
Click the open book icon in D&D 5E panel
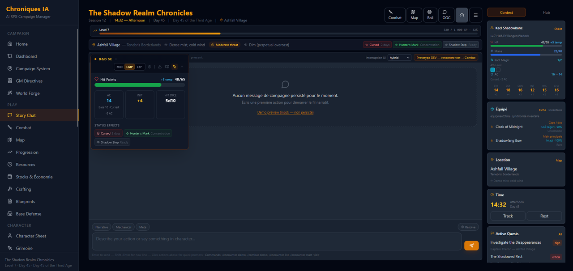tap(167, 67)
